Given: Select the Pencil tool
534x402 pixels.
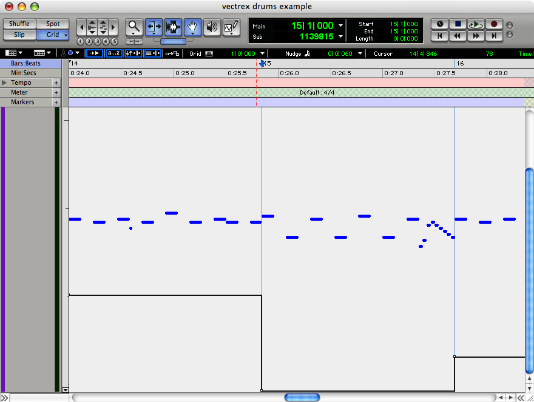Looking at the screenshot, I should pyautogui.click(x=231, y=27).
